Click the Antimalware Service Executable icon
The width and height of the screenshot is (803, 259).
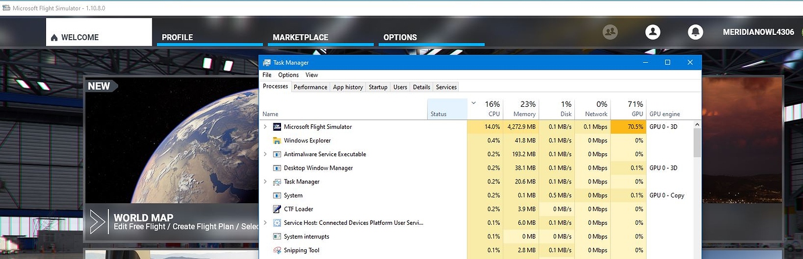coord(277,154)
